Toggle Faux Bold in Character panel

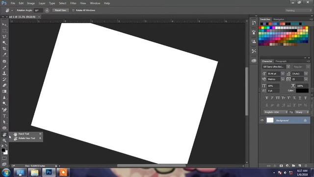(267, 98)
